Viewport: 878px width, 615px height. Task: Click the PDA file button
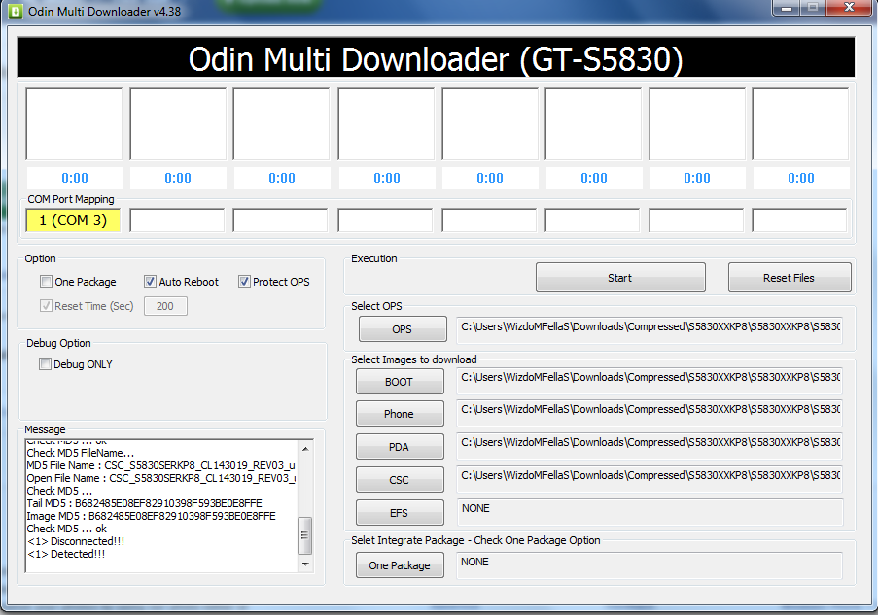tap(399, 447)
